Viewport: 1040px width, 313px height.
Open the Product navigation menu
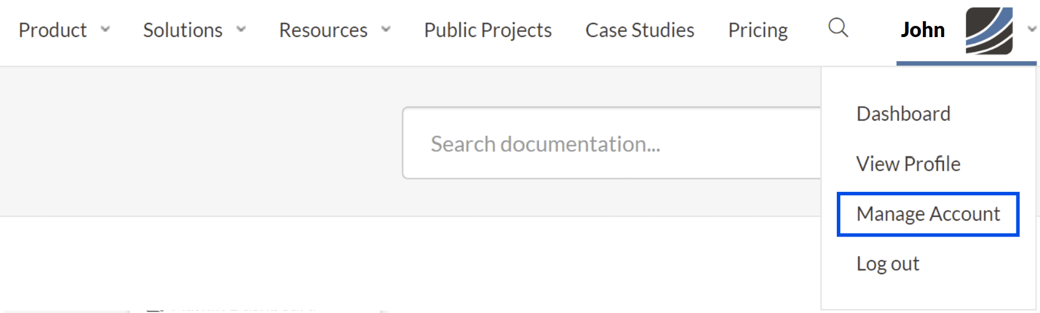(x=52, y=30)
